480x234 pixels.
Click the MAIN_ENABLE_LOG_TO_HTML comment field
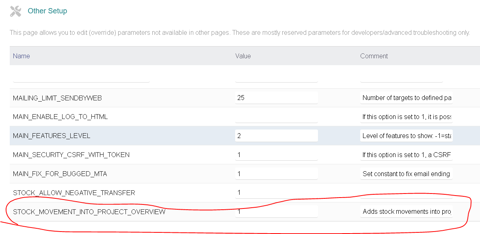406,117
